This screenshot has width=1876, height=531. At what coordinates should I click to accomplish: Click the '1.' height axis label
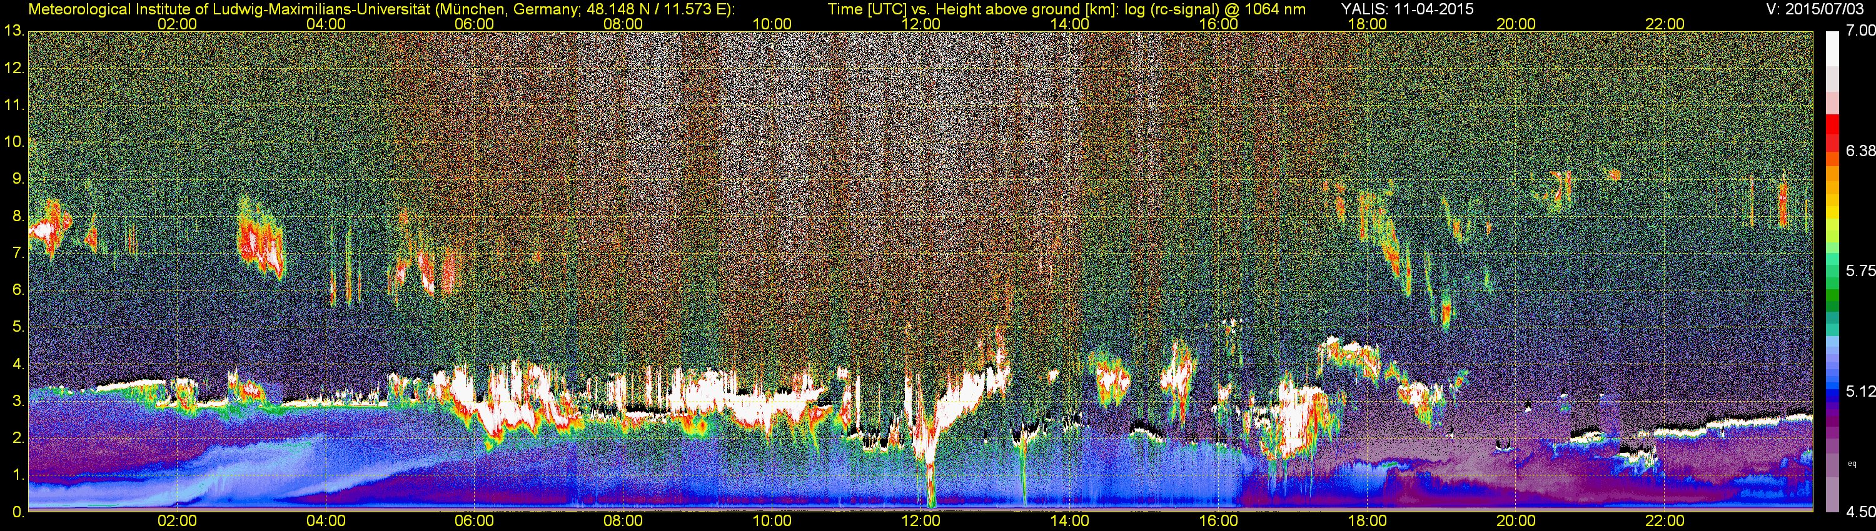click(18, 475)
